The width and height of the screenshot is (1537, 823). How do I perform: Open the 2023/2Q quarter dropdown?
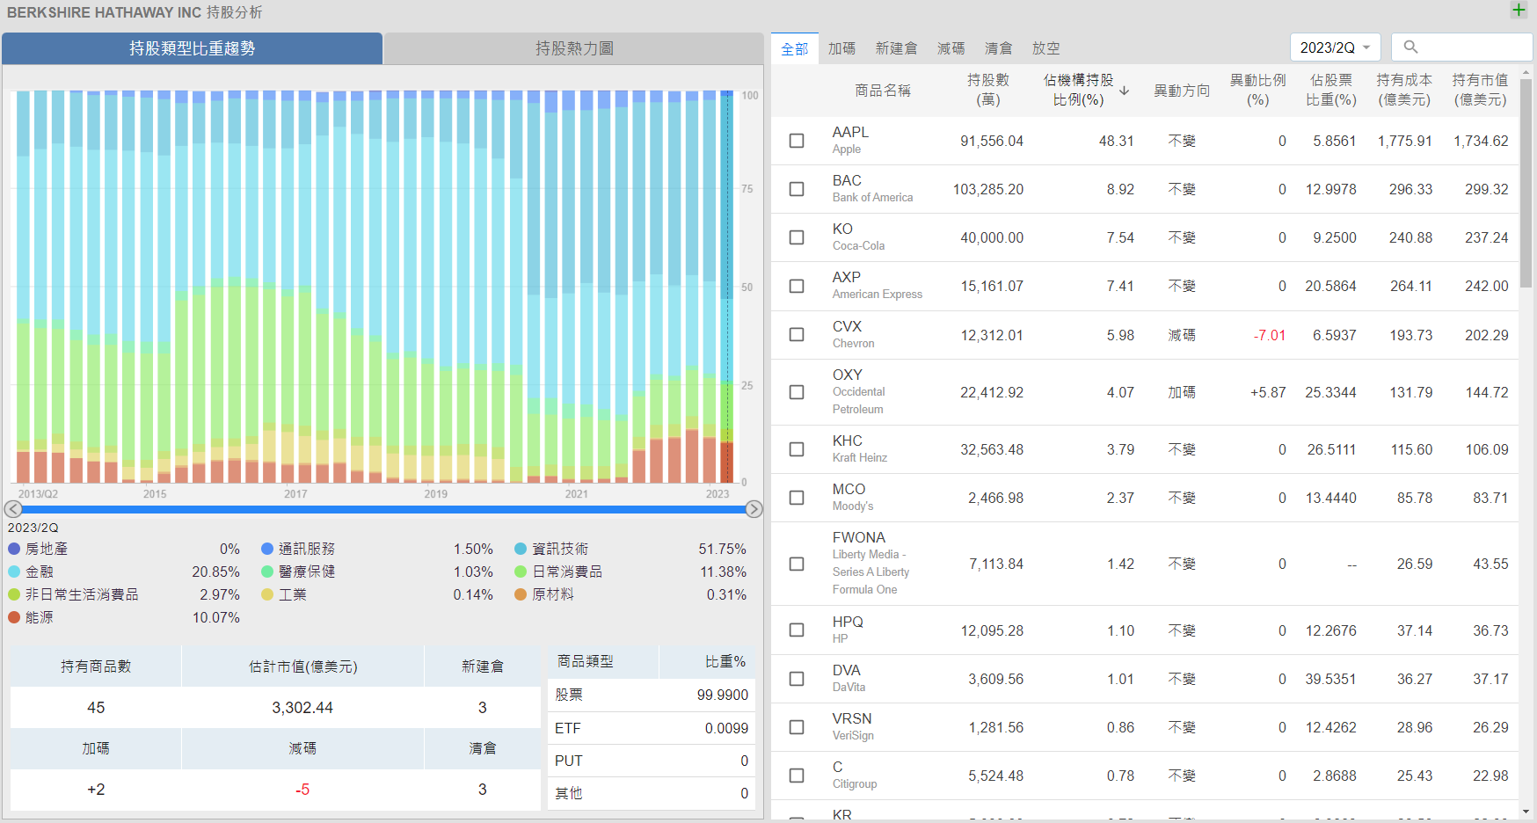click(x=1335, y=47)
